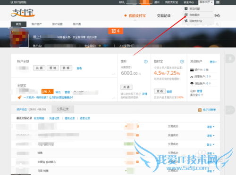This screenshot has width=236, height=175.
Task: Click the 转账 button
Action: 66,68
